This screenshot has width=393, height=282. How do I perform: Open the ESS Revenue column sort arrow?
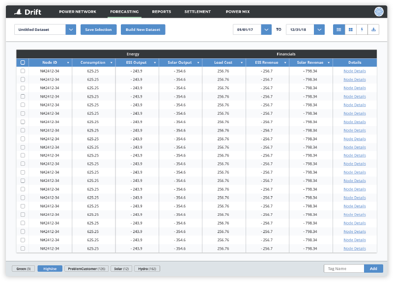tap(285, 63)
